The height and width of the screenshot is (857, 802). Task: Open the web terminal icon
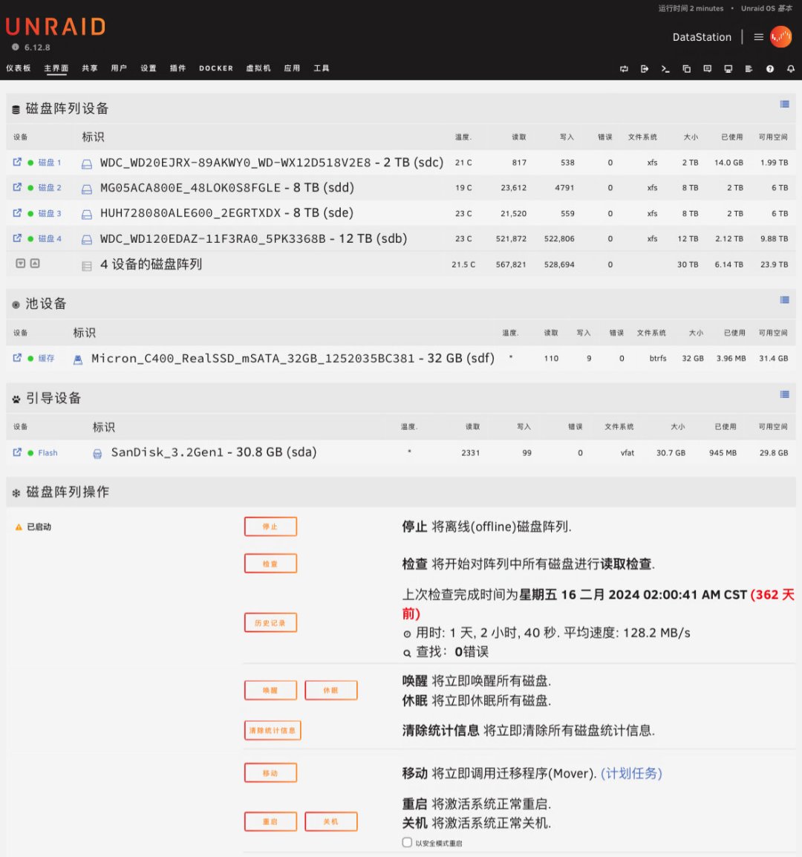(x=665, y=69)
